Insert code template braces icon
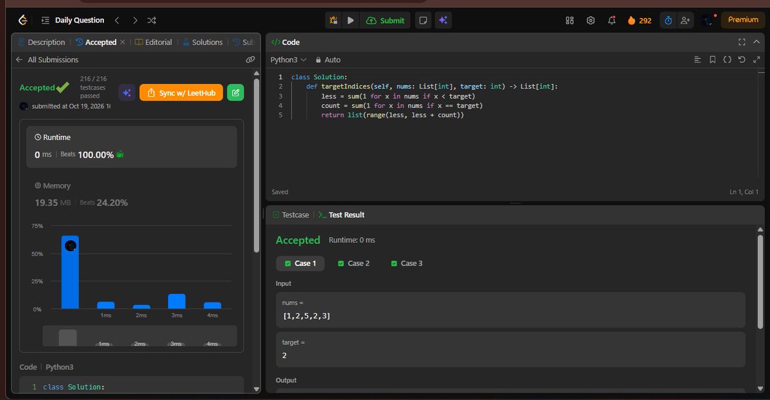 click(727, 60)
